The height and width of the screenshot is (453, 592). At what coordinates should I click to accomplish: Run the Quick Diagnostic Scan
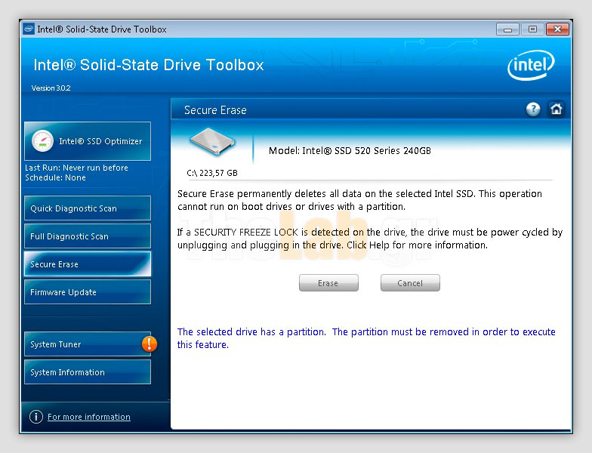pyautogui.click(x=88, y=208)
